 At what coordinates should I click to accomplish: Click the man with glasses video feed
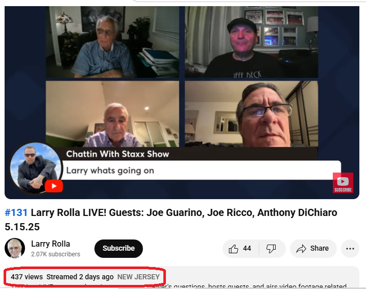point(251,114)
